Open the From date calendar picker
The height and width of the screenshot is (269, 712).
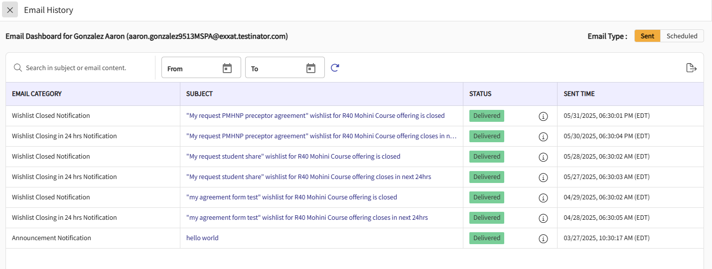coord(227,68)
